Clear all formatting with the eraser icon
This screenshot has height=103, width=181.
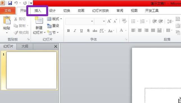coord(124,21)
